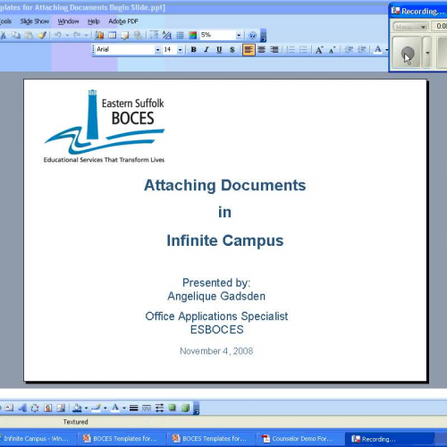Select Center alignment
447x447 pixels.
click(262, 49)
